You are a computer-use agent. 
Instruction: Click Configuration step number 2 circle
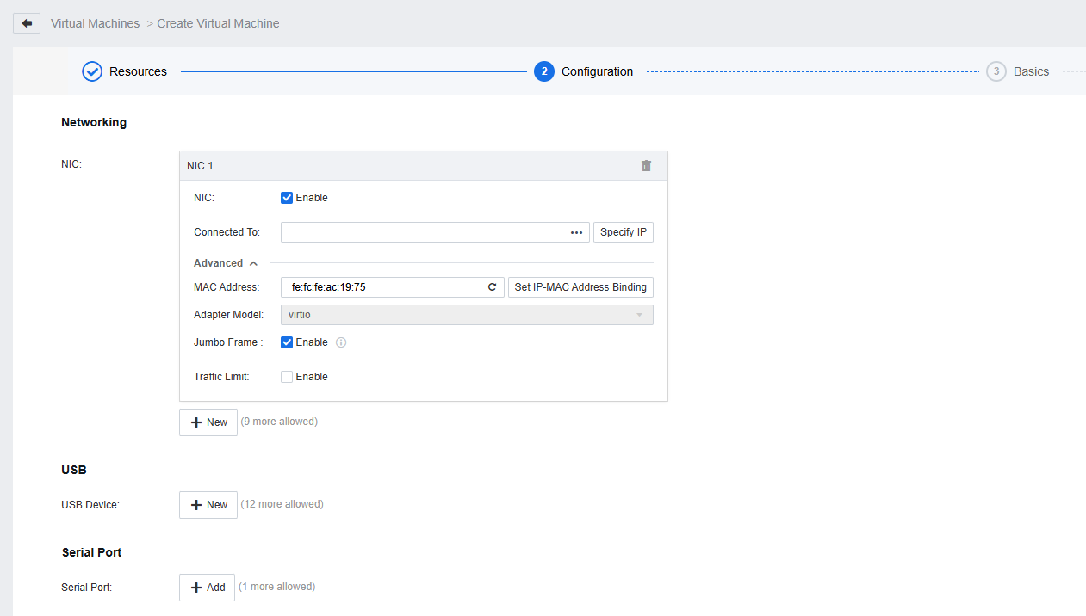[x=544, y=71]
